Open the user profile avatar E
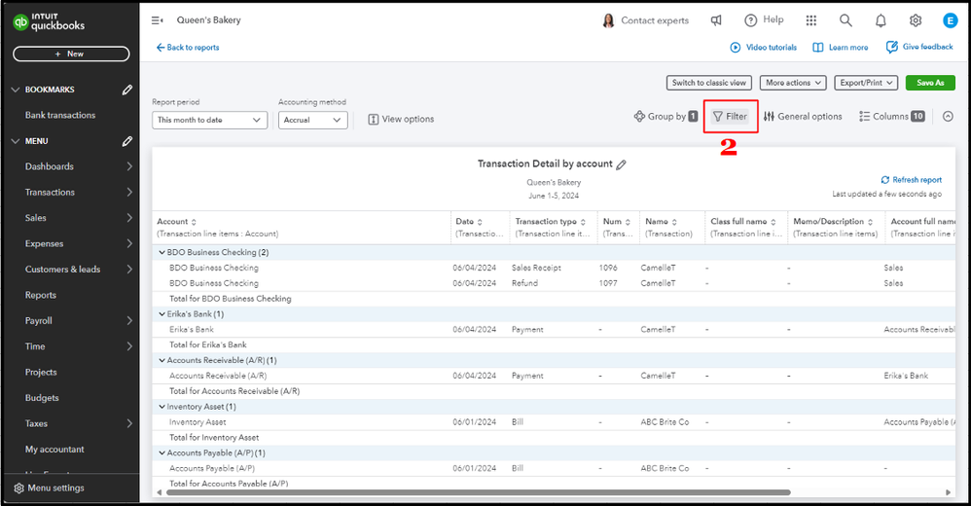Image resolution: width=971 pixels, height=506 pixels. pyautogui.click(x=950, y=20)
